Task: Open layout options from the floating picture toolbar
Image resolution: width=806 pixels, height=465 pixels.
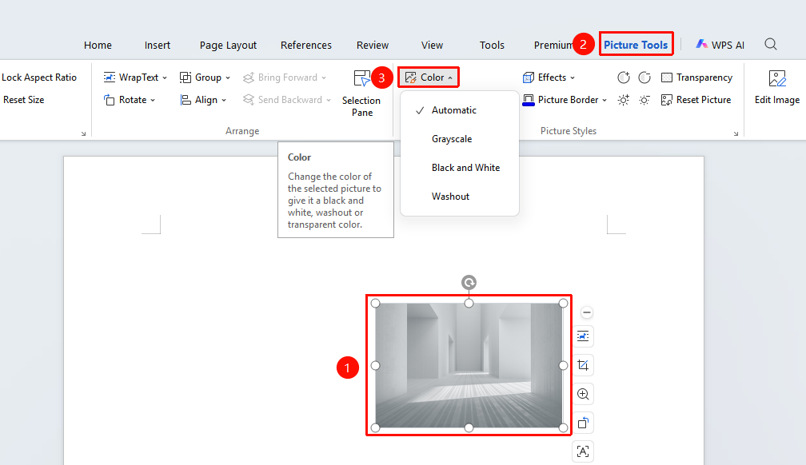Action: [x=583, y=336]
